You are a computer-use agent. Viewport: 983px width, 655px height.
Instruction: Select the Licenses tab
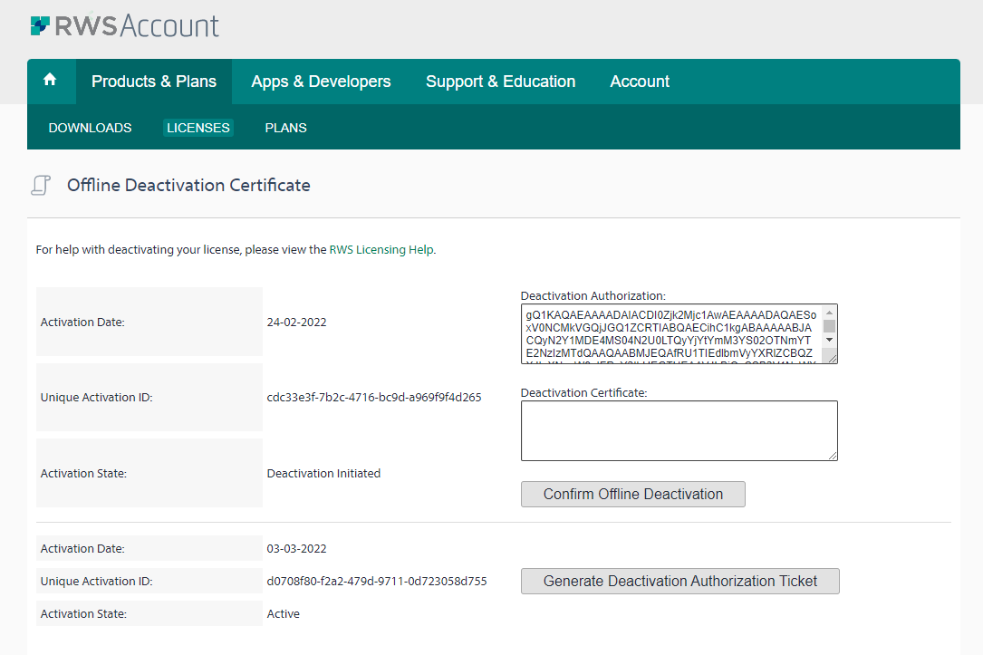click(x=198, y=128)
